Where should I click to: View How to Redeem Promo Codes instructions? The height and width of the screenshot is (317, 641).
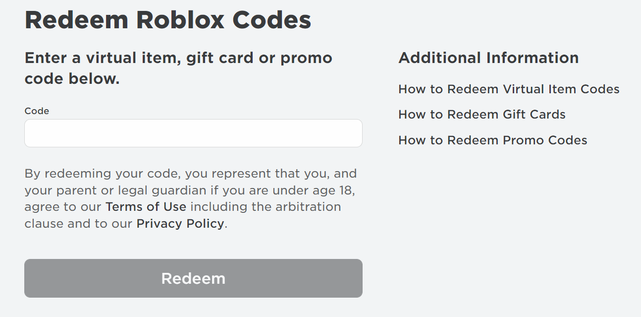pyautogui.click(x=493, y=140)
